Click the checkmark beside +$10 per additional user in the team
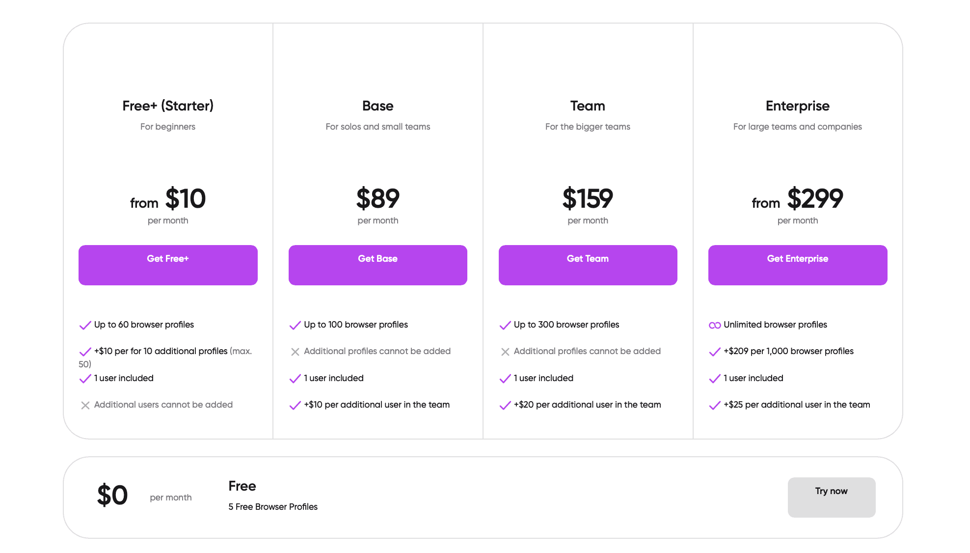This screenshot has height=553, width=970. [295, 405]
